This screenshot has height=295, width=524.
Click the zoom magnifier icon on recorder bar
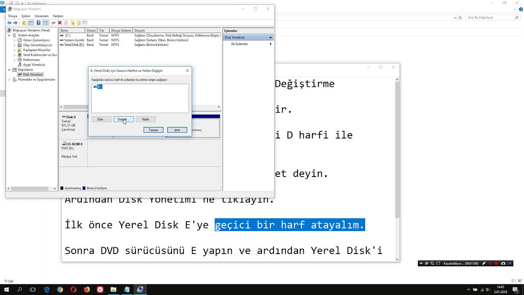[x=432, y=263]
